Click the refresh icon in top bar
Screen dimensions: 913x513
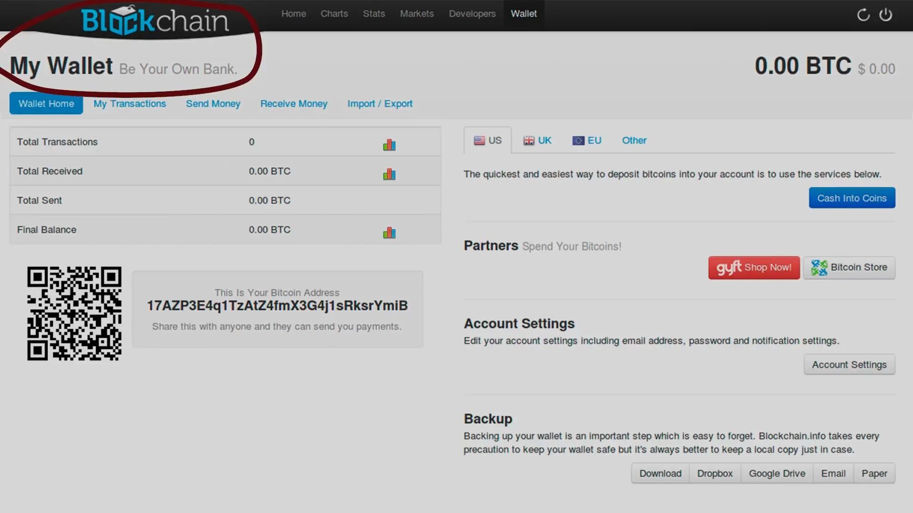point(863,15)
